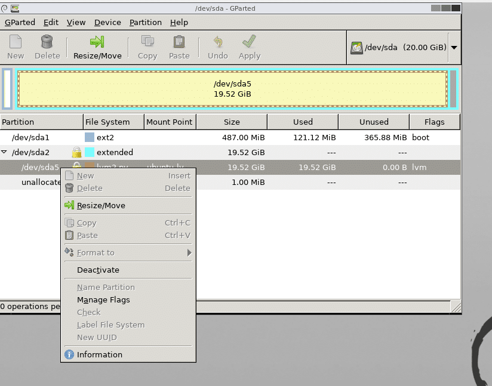Click the ext2 file system color swatch
Image resolution: width=492 pixels, height=386 pixels.
(x=90, y=137)
